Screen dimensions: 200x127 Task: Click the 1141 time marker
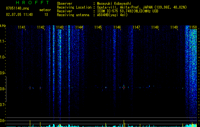[22, 27]
